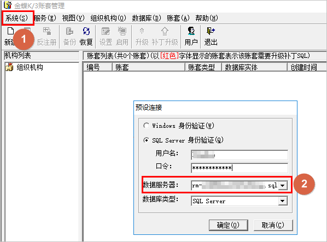Image resolution: width=327 pixels, height=242 pixels.
Task: Click the 确定(O) button
Action: click(x=229, y=225)
